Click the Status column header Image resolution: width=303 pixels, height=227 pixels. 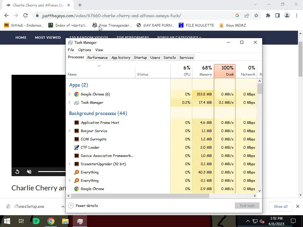coord(153,71)
